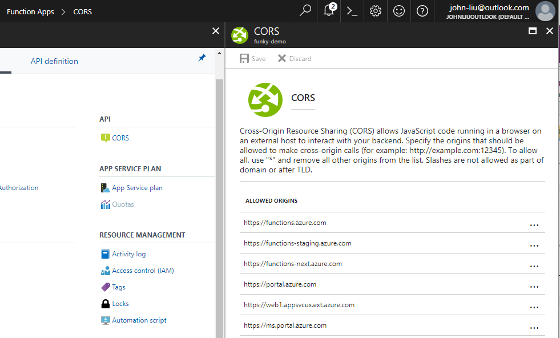Click the user account avatar
This screenshot has width=560, height=338.
(x=545, y=11)
